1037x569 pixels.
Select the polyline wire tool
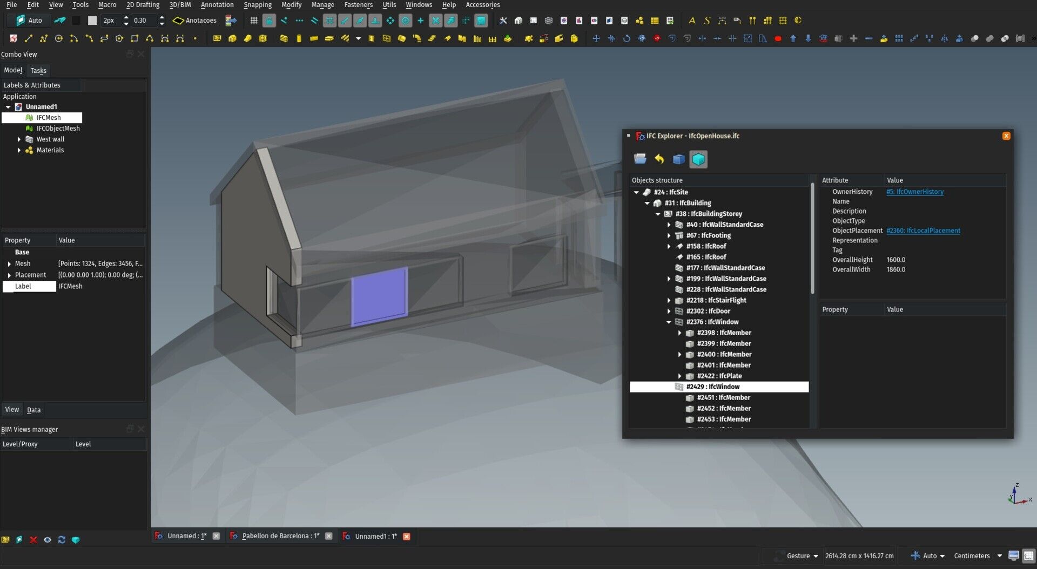tap(44, 38)
